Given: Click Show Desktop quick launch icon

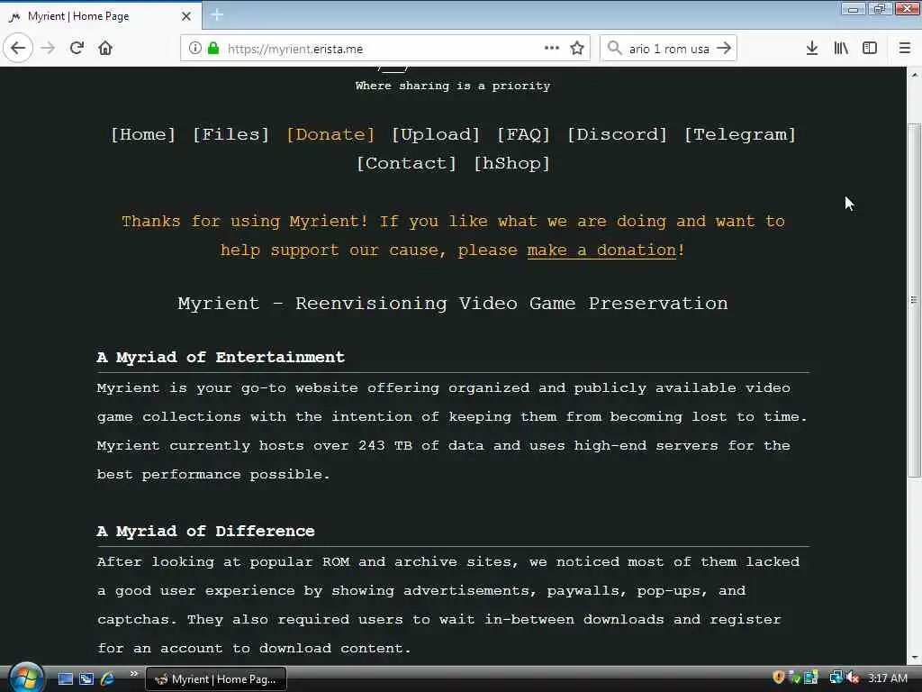Looking at the screenshot, I should click(x=65, y=679).
